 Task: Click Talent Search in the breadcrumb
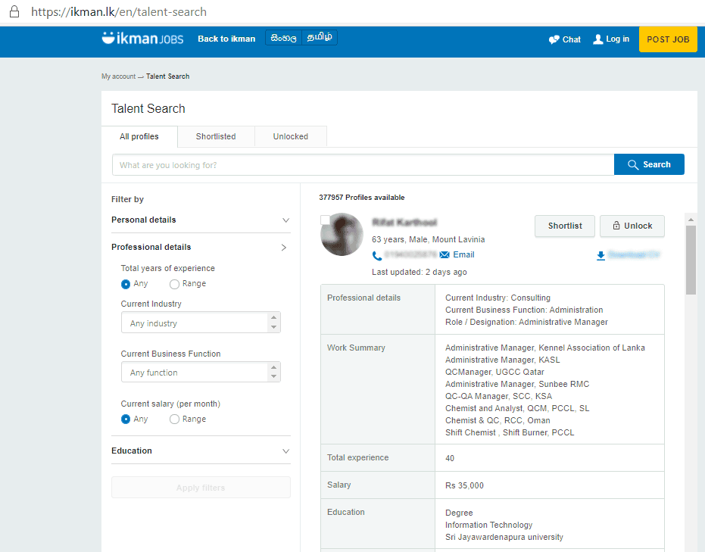(167, 76)
